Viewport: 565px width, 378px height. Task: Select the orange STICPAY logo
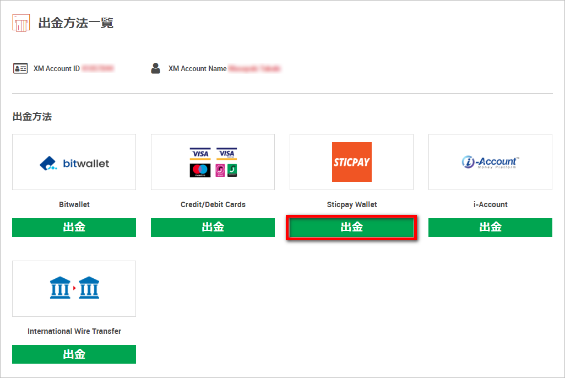[x=352, y=162]
